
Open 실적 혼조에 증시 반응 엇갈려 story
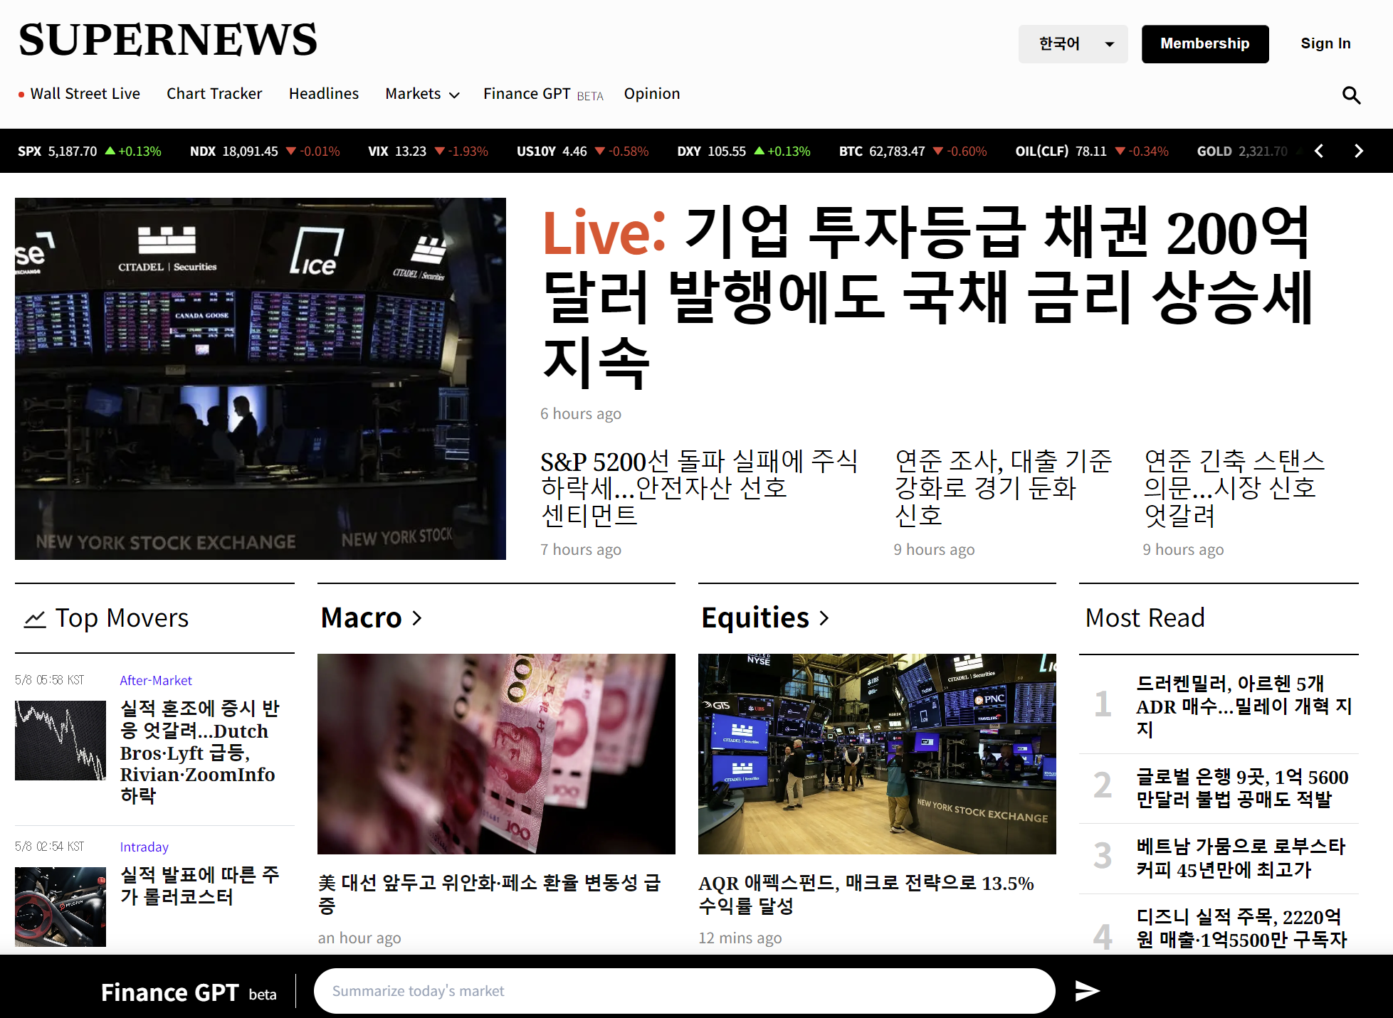pos(201,752)
